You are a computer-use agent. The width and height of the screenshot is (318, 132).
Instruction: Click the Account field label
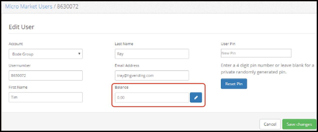[16, 44]
